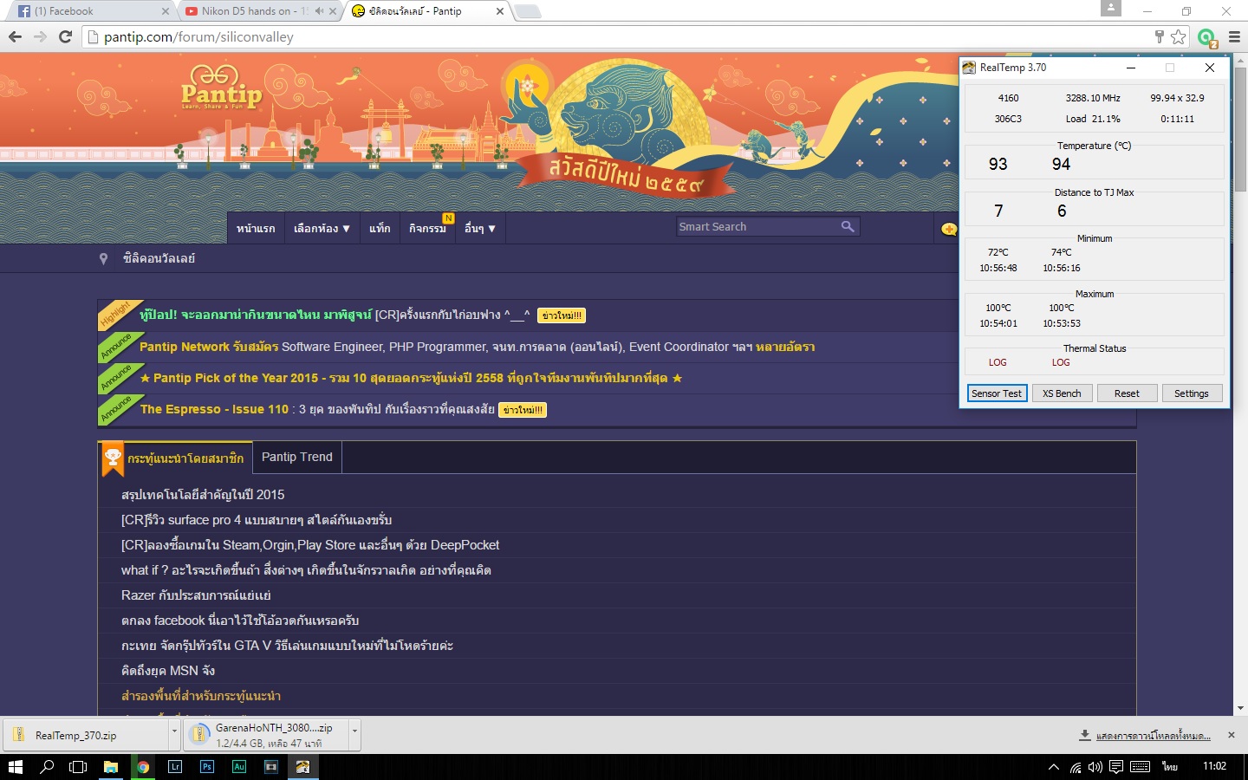Select the กระทู้แนะนำโดยสมาชิก tab
This screenshot has width=1248, height=780.
175,458
